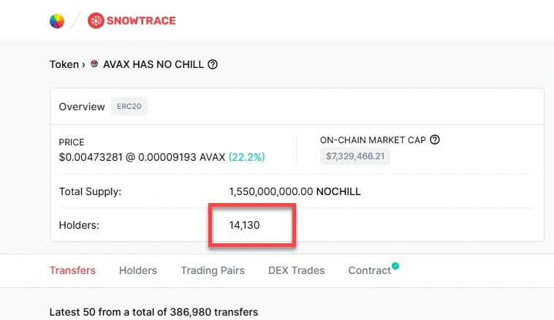Image resolution: width=554 pixels, height=320 pixels.
Task: Click help icon beside AVAX HAS NO CHILL
Action: [x=213, y=64]
